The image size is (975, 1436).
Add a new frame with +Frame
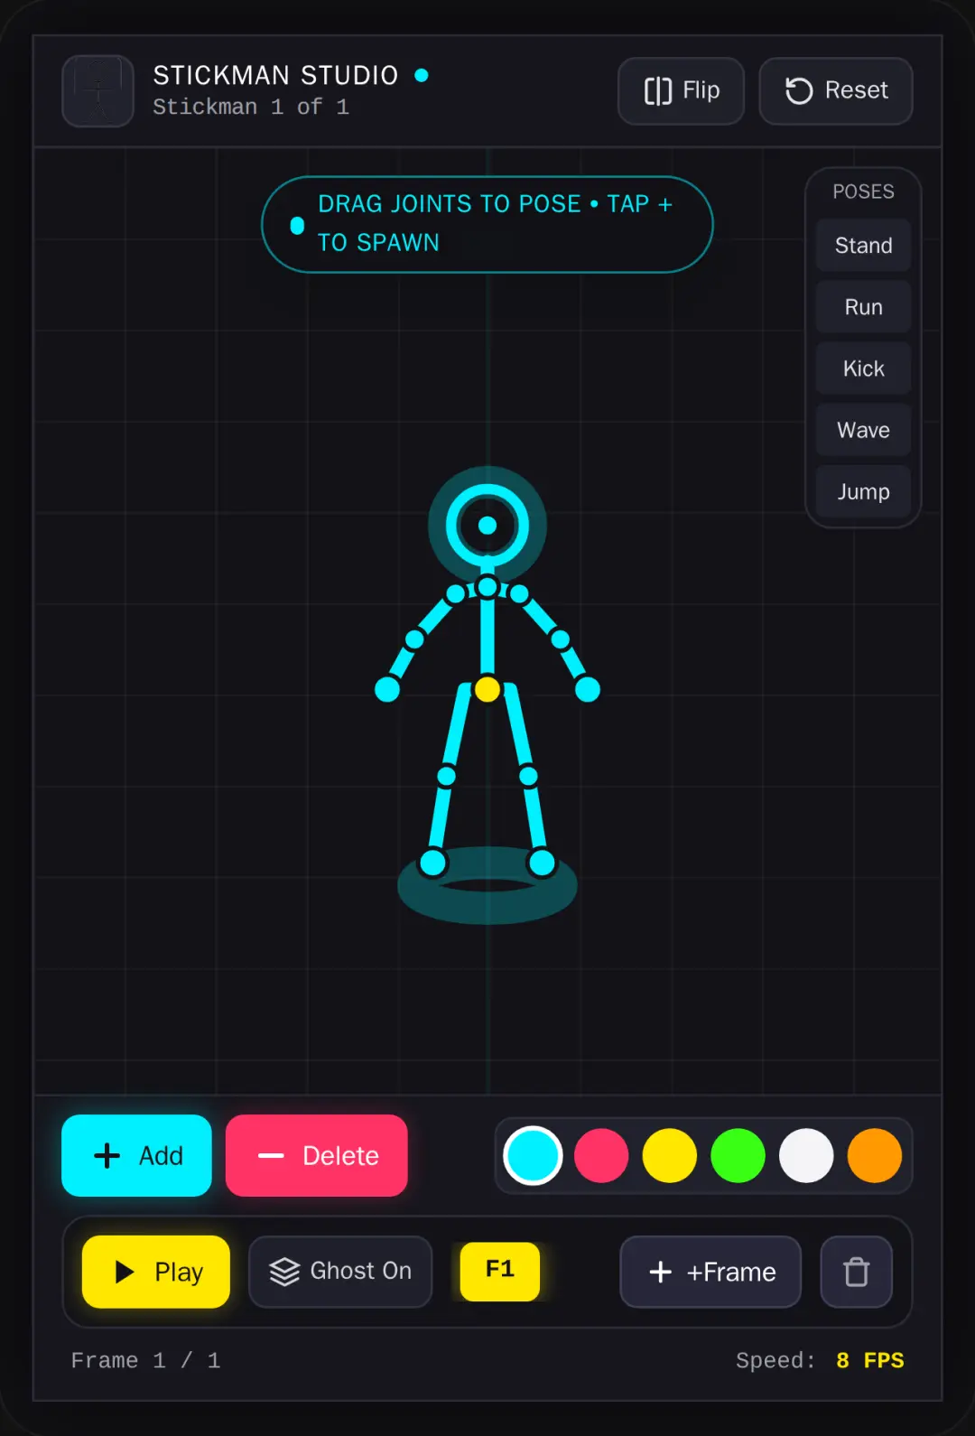click(710, 1272)
